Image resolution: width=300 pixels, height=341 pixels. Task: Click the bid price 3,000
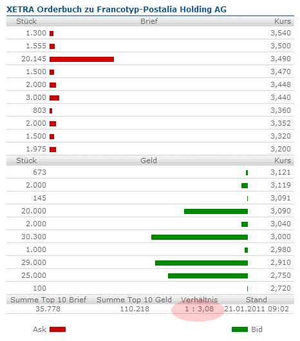pos(281,237)
